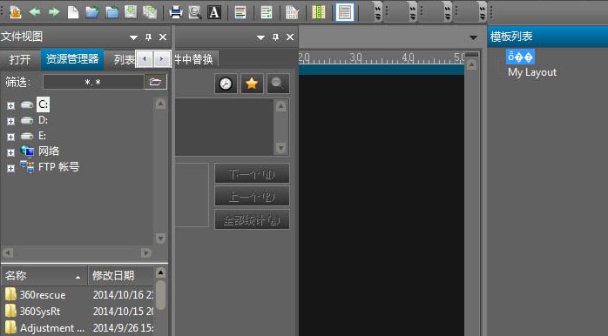Expand the E: drive node

10,137
